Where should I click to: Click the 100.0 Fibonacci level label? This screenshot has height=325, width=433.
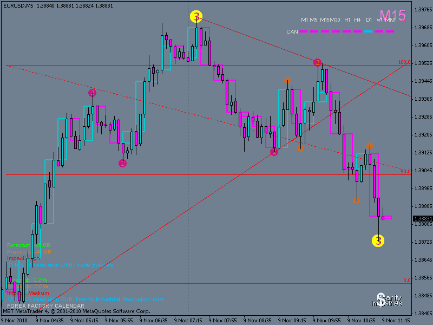click(404, 62)
